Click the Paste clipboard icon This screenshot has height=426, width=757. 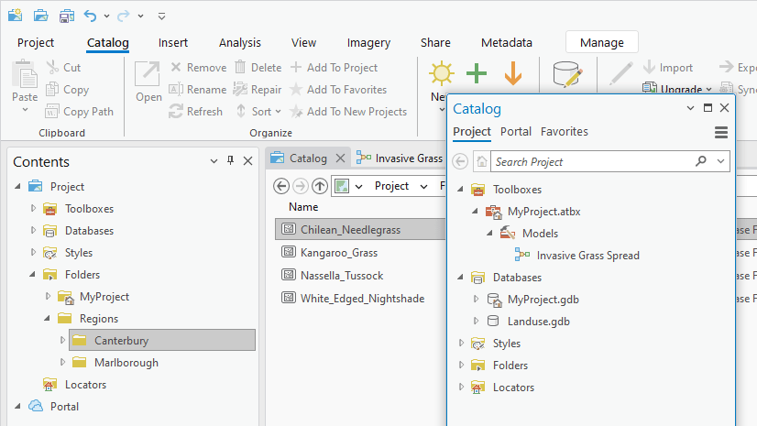(x=25, y=77)
